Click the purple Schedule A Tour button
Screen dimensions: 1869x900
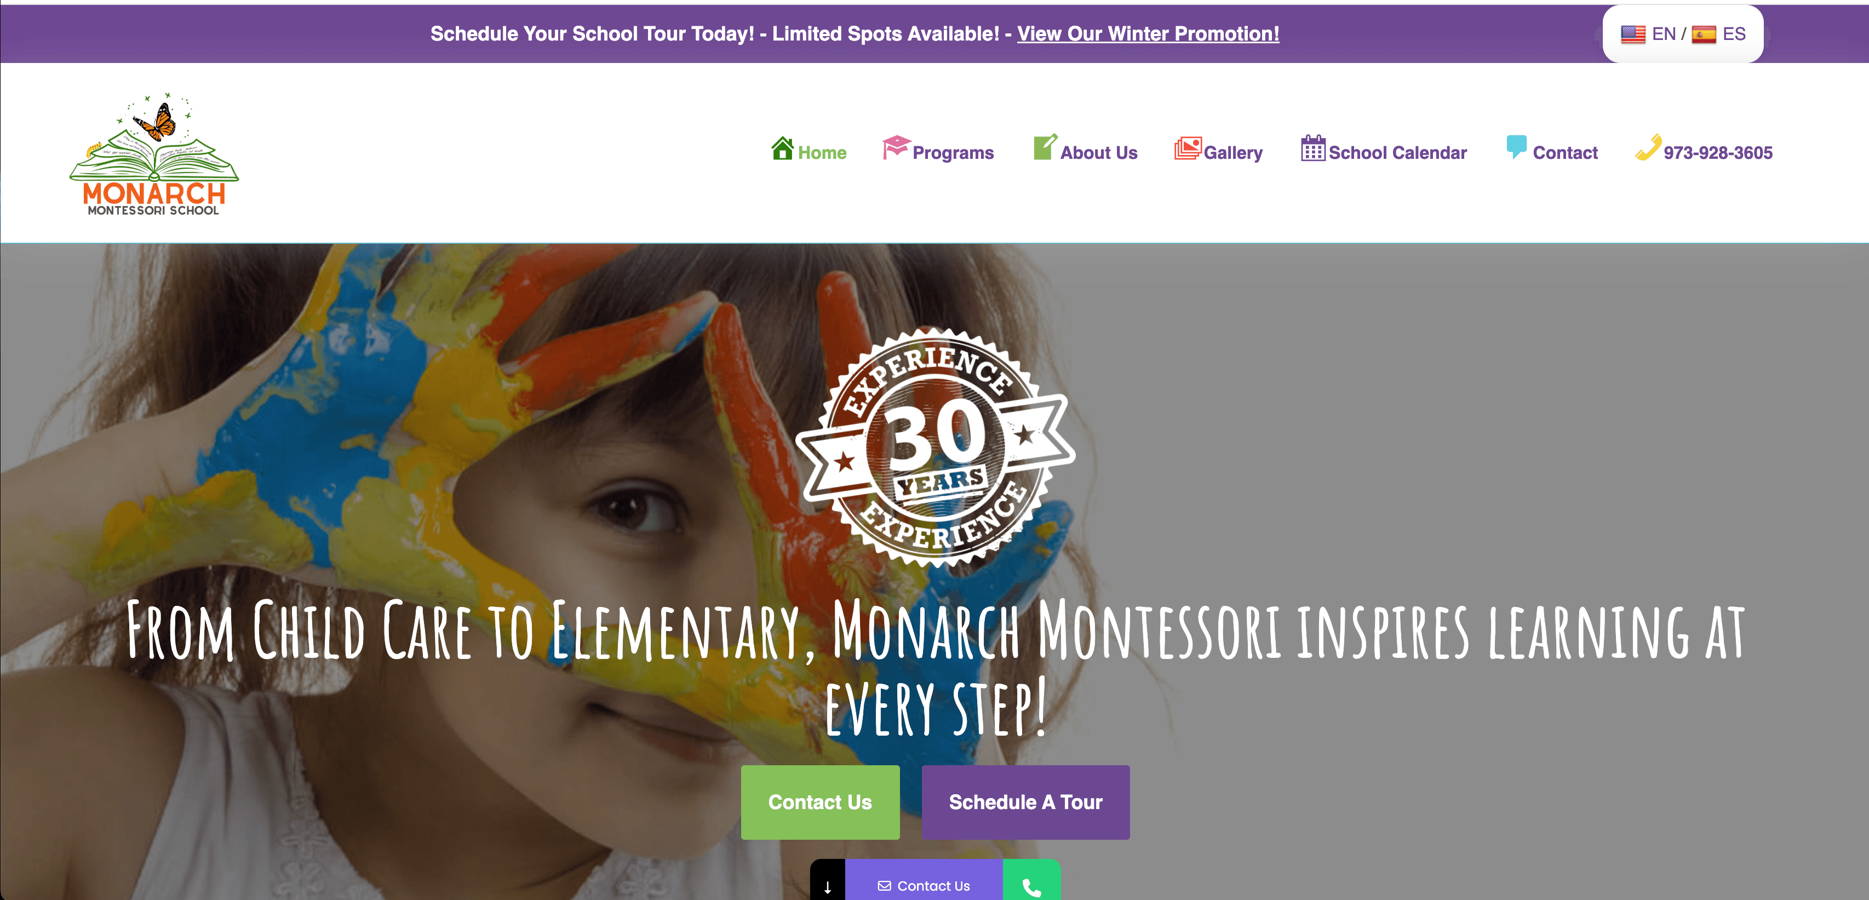(1025, 802)
